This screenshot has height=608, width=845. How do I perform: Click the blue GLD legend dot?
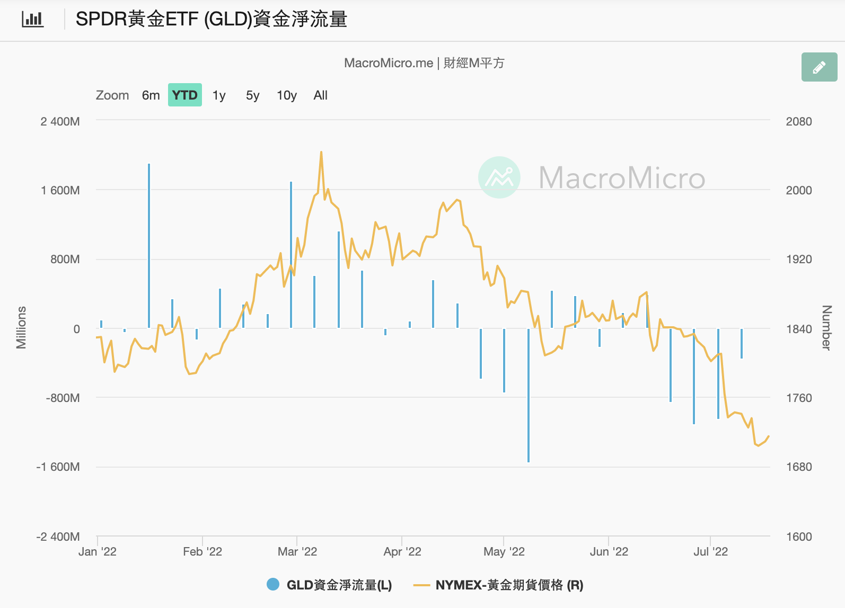[x=273, y=585]
